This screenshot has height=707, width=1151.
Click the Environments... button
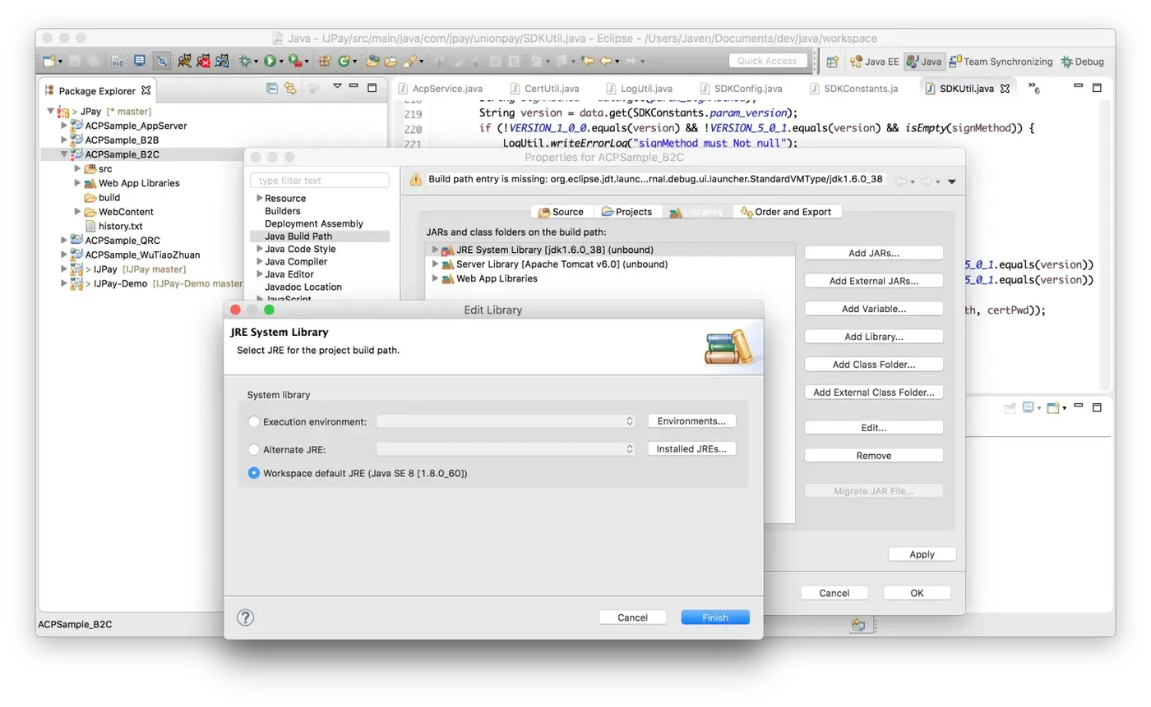(691, 421)
